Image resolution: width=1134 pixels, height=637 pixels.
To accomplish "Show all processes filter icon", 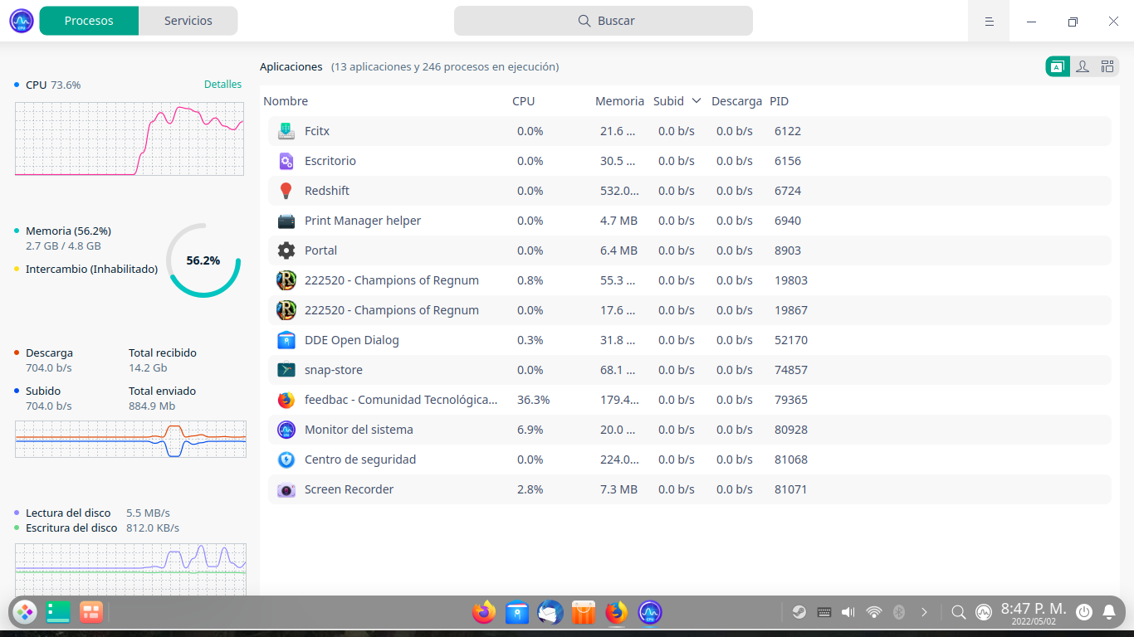I will click(1107, 67).
